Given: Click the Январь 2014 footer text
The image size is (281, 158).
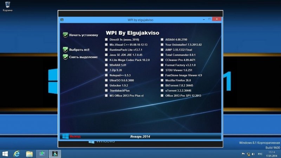Looking at the screenshot, I should 140,137.
